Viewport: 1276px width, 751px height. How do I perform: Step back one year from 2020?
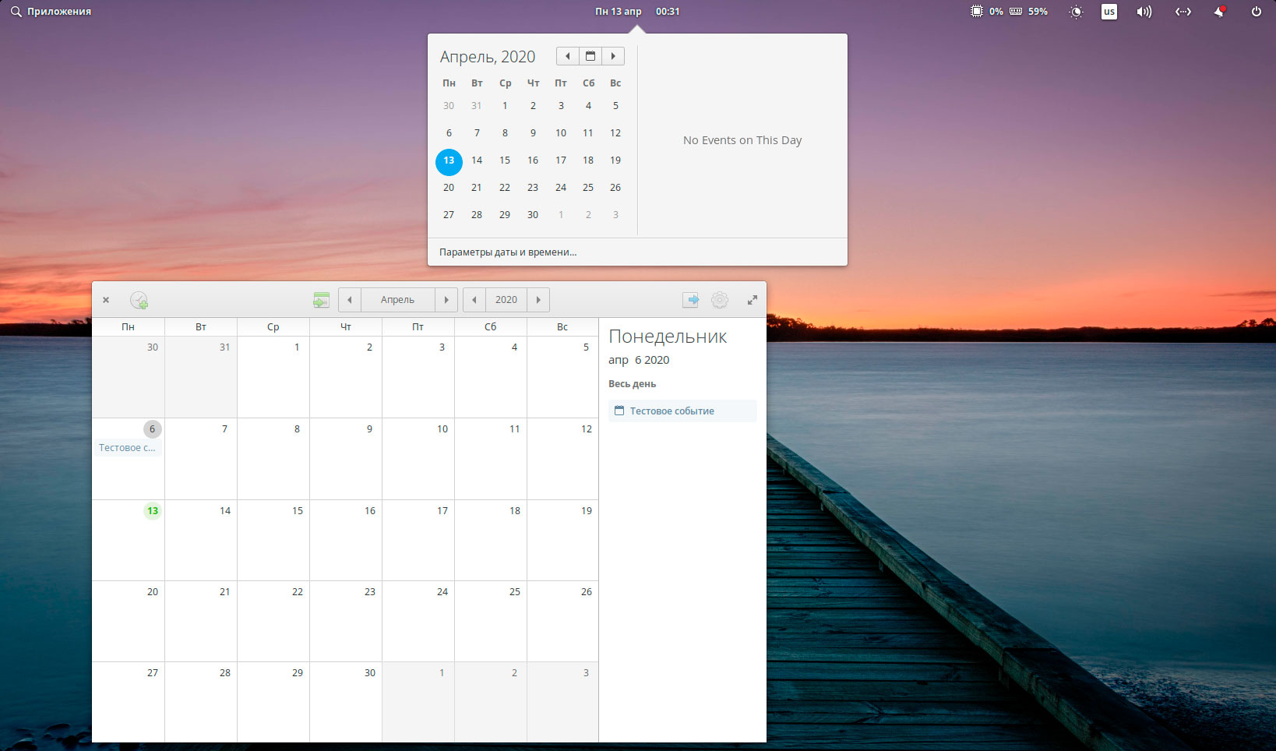[x=474, y=300]
